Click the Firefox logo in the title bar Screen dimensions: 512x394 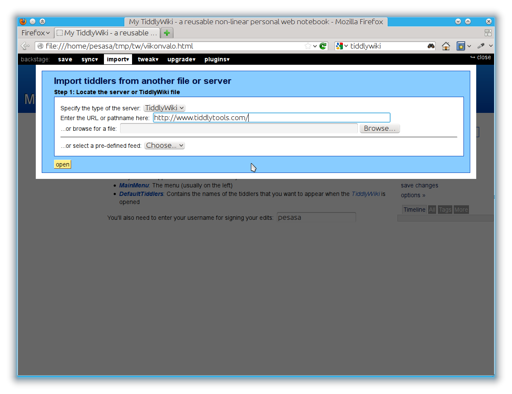point(23,21)
